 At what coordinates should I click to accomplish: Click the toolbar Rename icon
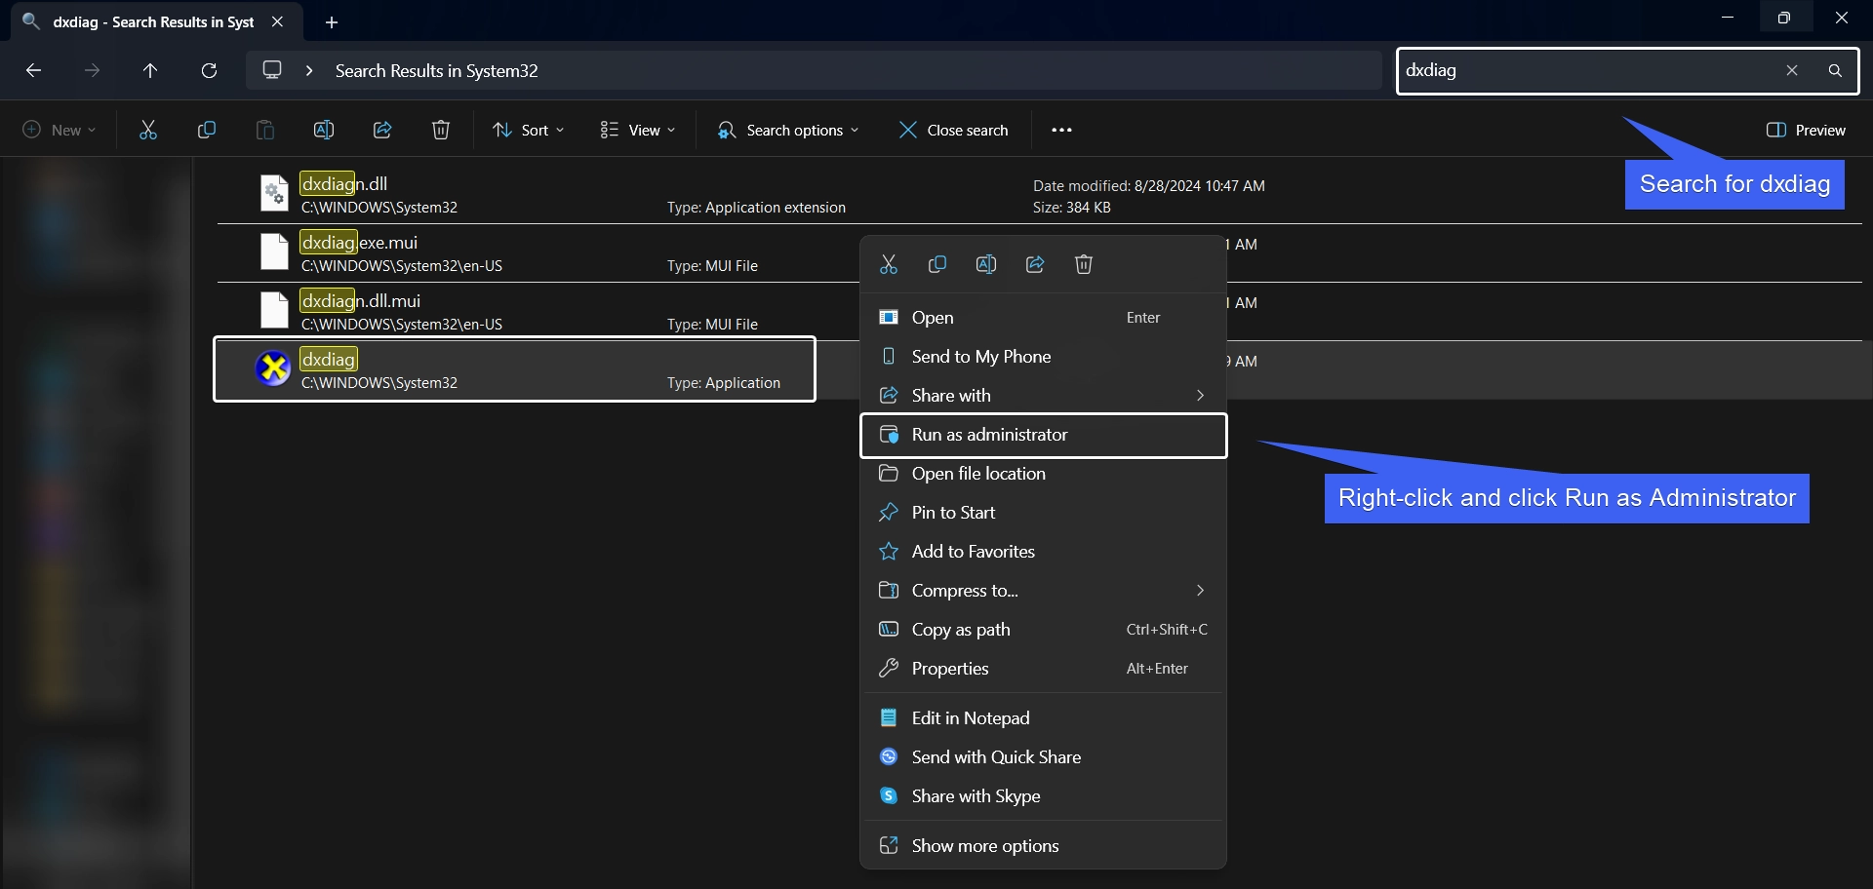(324, 130)
